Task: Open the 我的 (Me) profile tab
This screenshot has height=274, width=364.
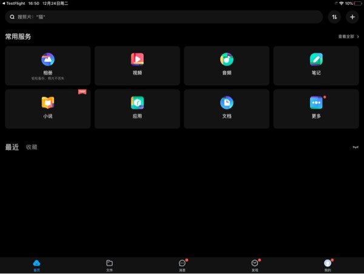Action: point(328,265)
